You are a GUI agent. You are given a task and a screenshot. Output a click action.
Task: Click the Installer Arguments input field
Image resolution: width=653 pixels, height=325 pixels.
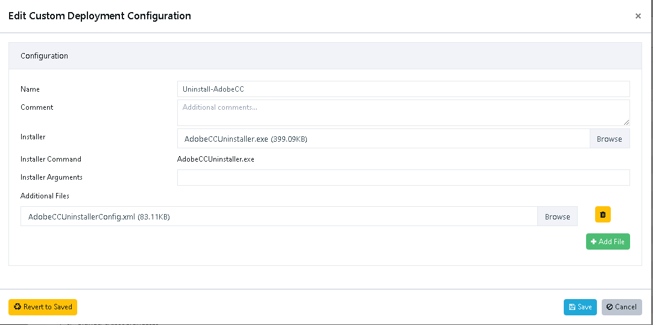pyautogui.click(x=403, y=177)
